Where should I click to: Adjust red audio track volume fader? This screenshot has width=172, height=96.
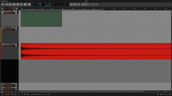[9, 46]
